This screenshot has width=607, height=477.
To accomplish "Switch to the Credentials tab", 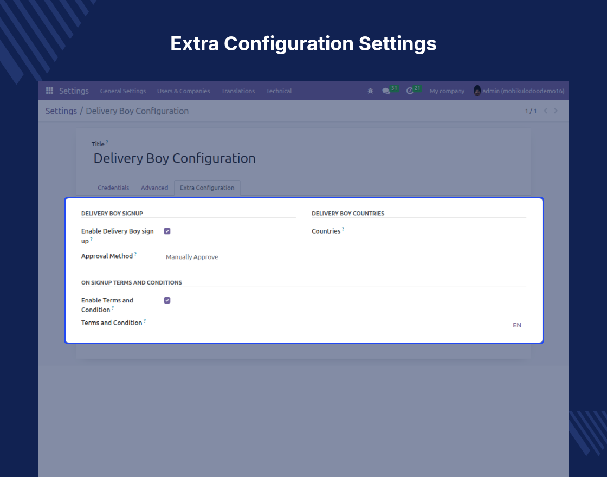I will [113, 188].
